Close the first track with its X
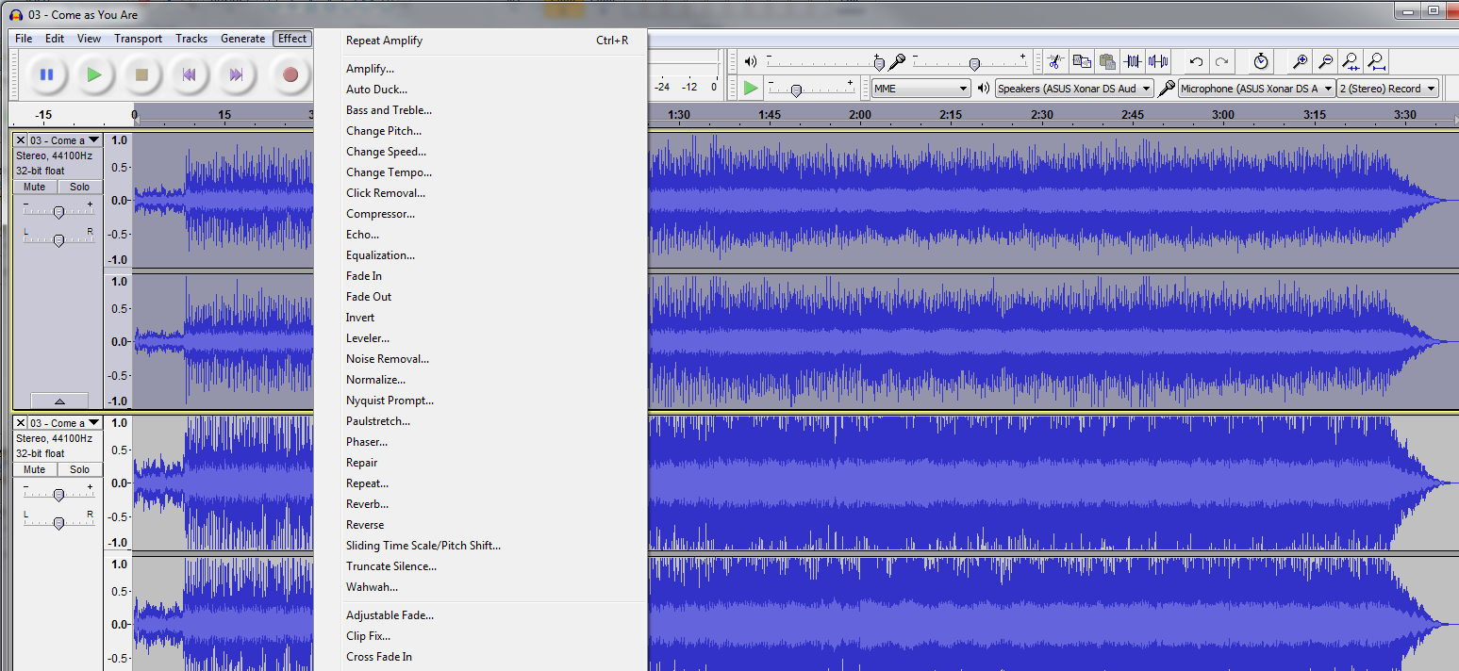The image size is (1459, 671). 21,140
